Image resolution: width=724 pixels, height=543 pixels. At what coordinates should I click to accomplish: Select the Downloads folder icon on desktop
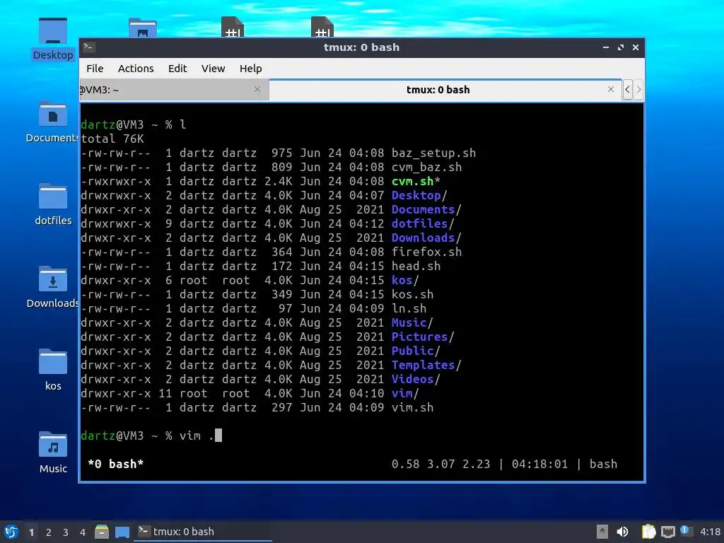(x=52, y=287)
